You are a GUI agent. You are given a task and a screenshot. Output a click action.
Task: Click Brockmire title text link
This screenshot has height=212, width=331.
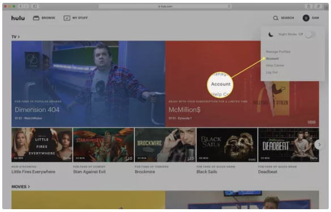145,172
